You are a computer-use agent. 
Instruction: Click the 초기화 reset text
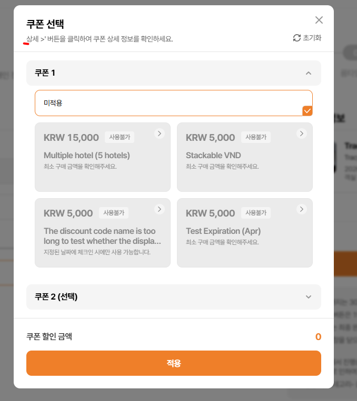coord(312,38)
